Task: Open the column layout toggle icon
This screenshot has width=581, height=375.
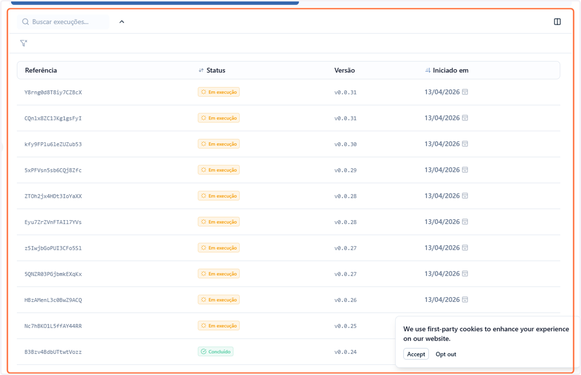Action: (x=557, y=22)
